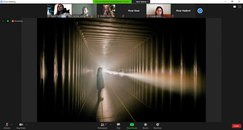Leave the meeting with the red button

pyautogui.click(x=236, y=126)
